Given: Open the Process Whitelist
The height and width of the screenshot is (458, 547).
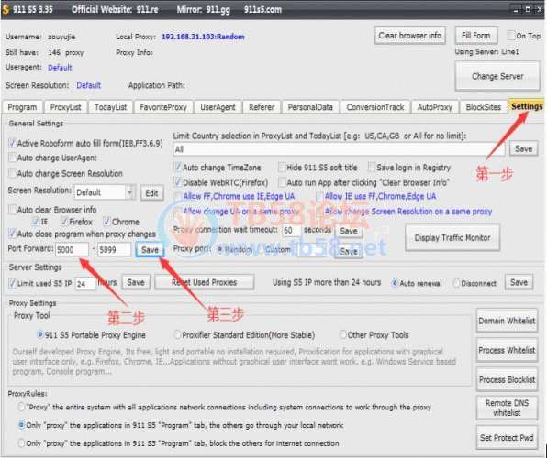Looking at the screenshot, I should pos(507,350).
